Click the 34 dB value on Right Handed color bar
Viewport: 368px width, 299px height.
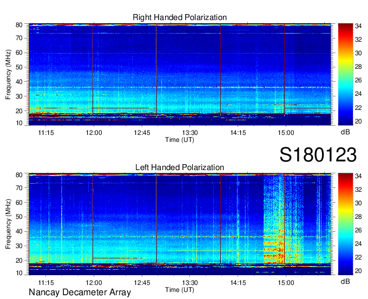click(358, 26)
